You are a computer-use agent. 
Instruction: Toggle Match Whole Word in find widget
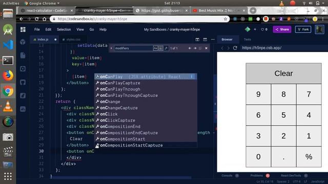(160, 48)
